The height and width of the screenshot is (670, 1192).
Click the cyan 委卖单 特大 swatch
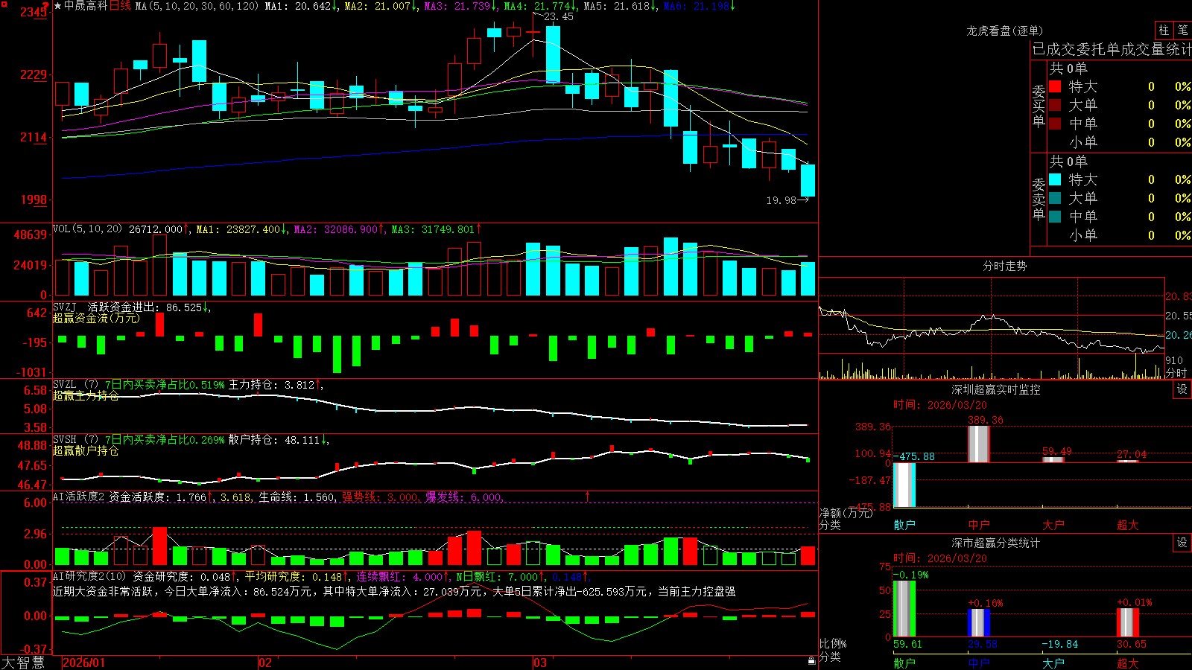pos(1055,179)
